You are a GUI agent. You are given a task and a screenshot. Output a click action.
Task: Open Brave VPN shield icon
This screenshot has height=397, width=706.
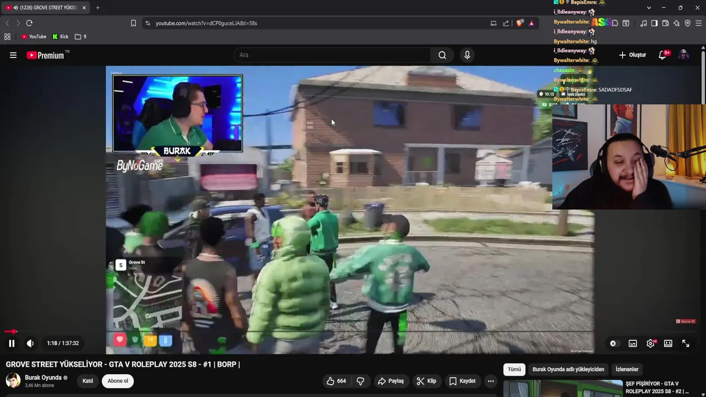pos(687,23)
